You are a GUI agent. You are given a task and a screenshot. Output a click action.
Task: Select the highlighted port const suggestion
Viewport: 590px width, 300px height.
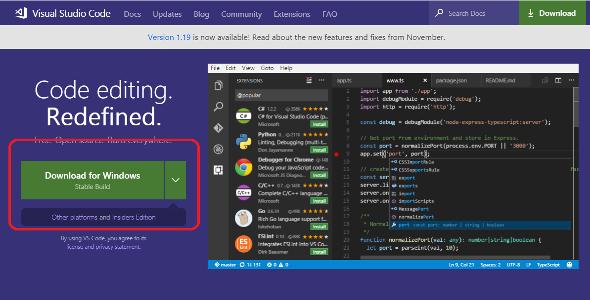[481, 225]
